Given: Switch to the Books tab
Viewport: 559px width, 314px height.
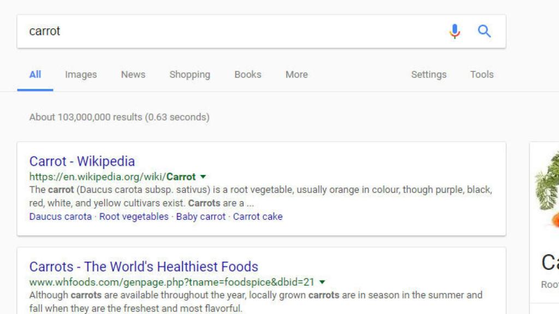Looking at the screenshot, I should coord(248,75).
